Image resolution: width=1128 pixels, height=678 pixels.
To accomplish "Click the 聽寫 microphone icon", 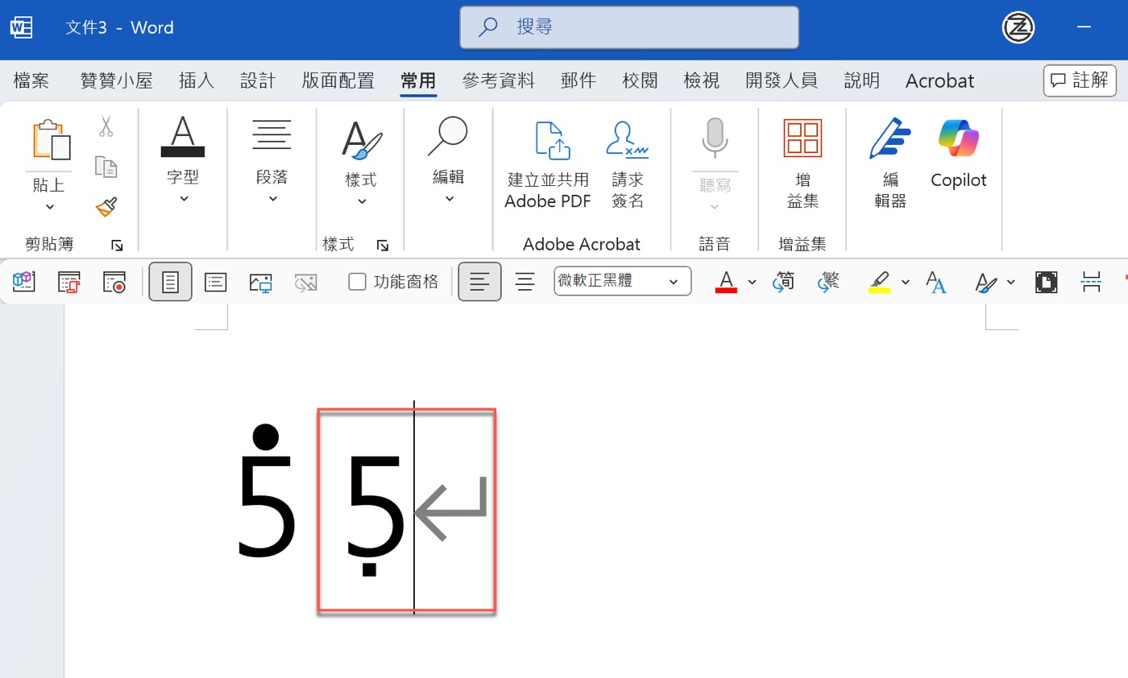I will pyautogui.click(x=714, y=138).
